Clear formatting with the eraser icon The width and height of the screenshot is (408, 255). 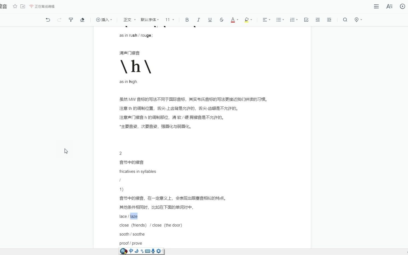(82, 20)
